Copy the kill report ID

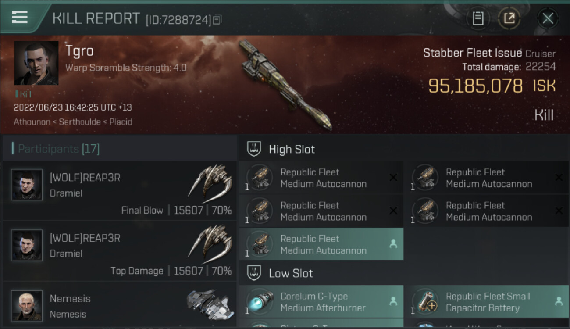click(x=217, y=20)
